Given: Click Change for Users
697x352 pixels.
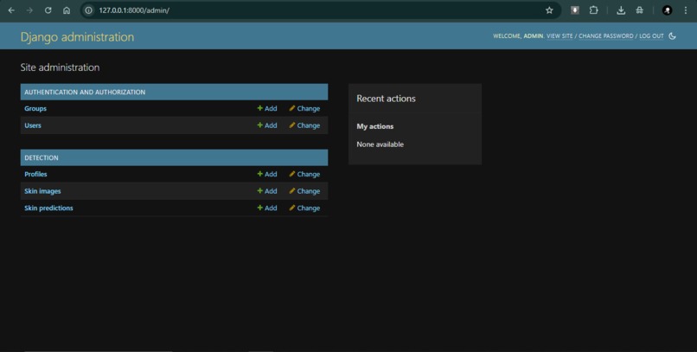Looking at the screenshot, I should pos(304,125).
